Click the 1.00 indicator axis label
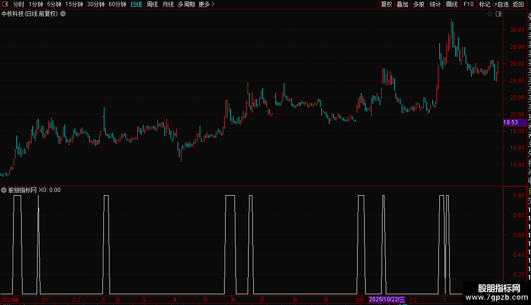 tap(519, 196)
